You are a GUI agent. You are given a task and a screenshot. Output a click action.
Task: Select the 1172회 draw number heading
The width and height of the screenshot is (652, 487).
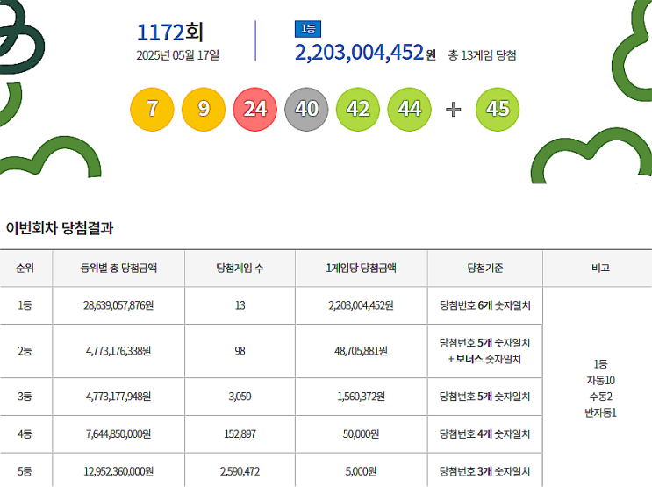pos(170,32)
